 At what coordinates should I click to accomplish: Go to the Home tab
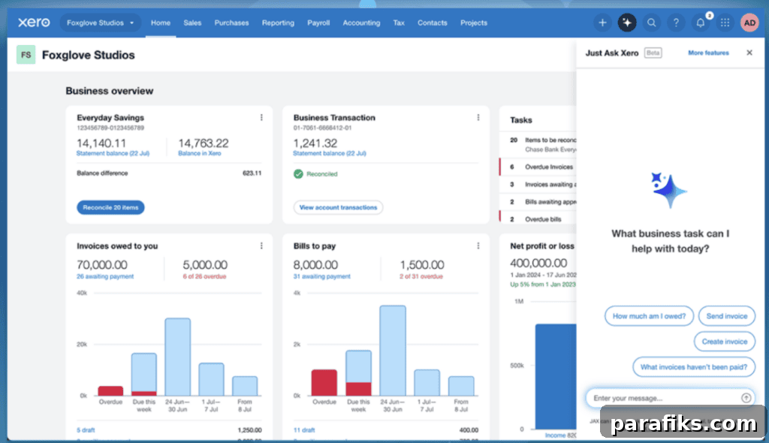161,23
